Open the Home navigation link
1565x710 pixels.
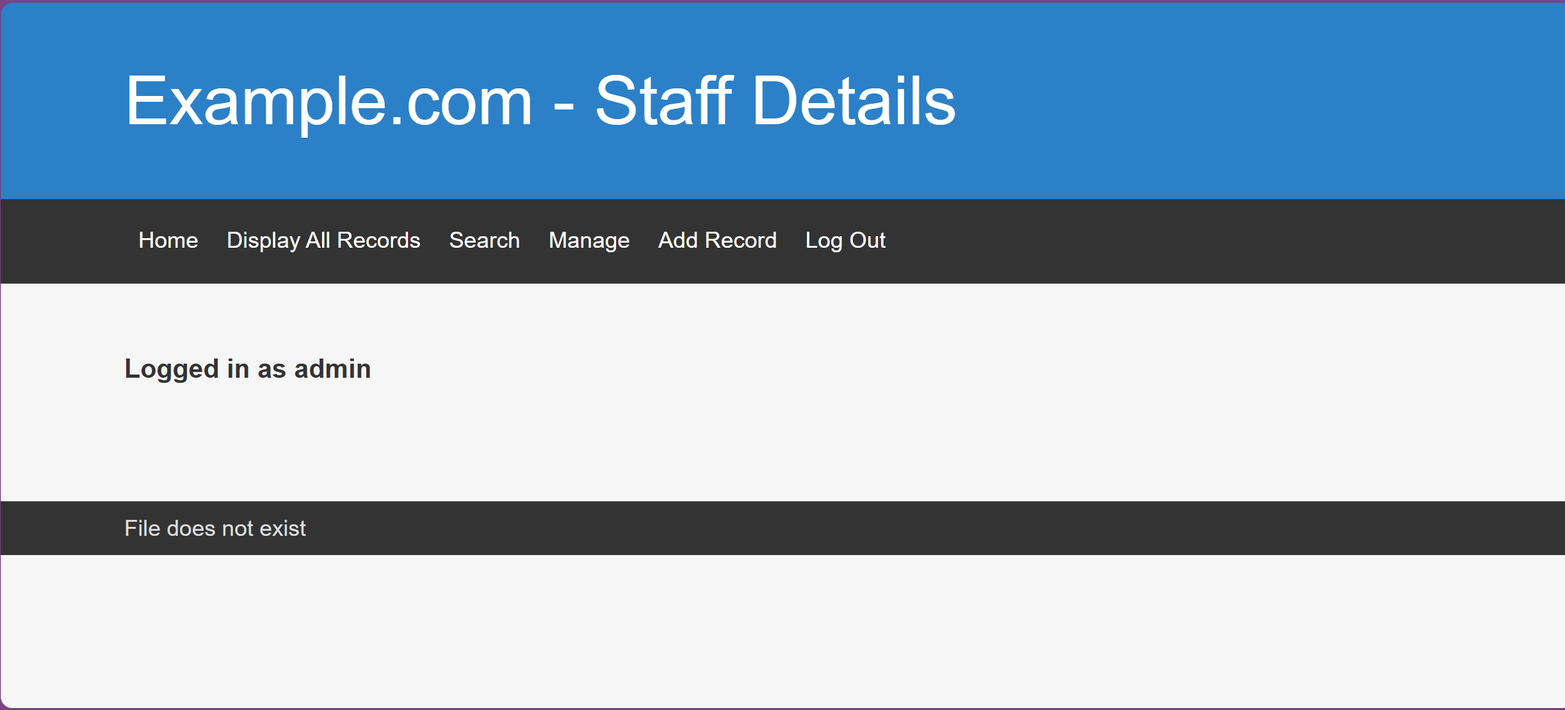coord(168,240)
